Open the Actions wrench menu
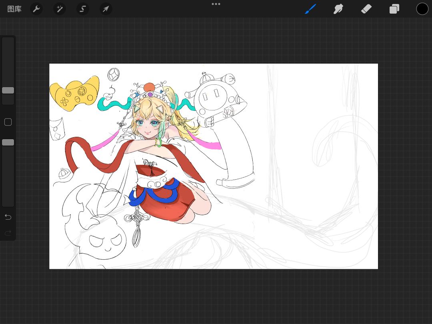 point(36,9)
